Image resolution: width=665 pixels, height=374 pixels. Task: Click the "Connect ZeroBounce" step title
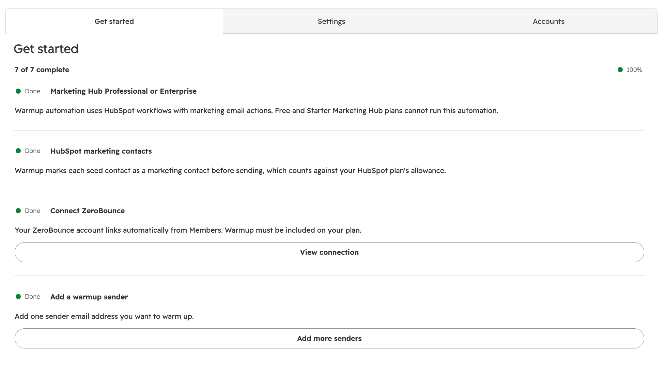pos(88,211)
